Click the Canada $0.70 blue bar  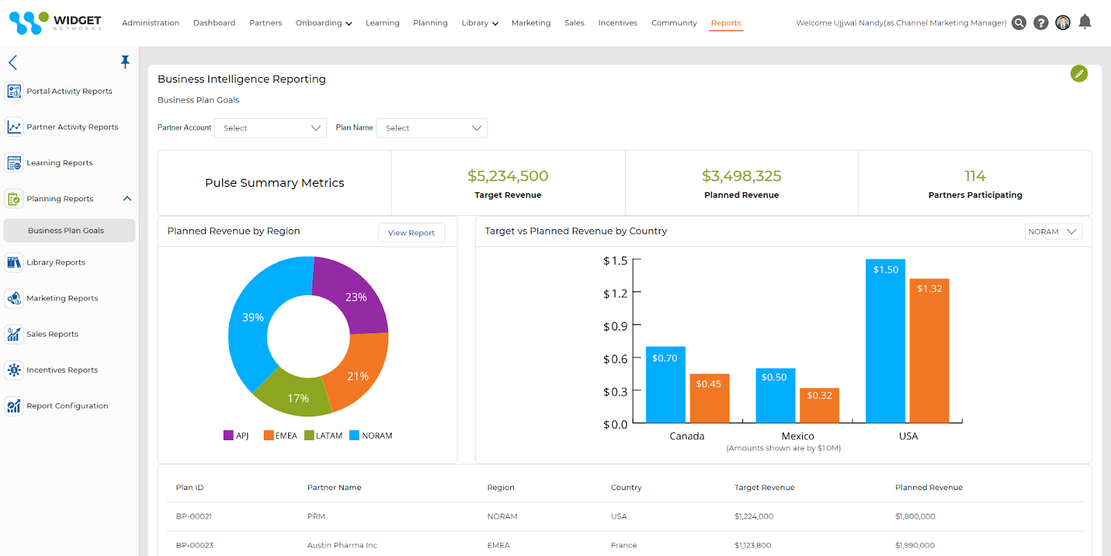[665, 385]
